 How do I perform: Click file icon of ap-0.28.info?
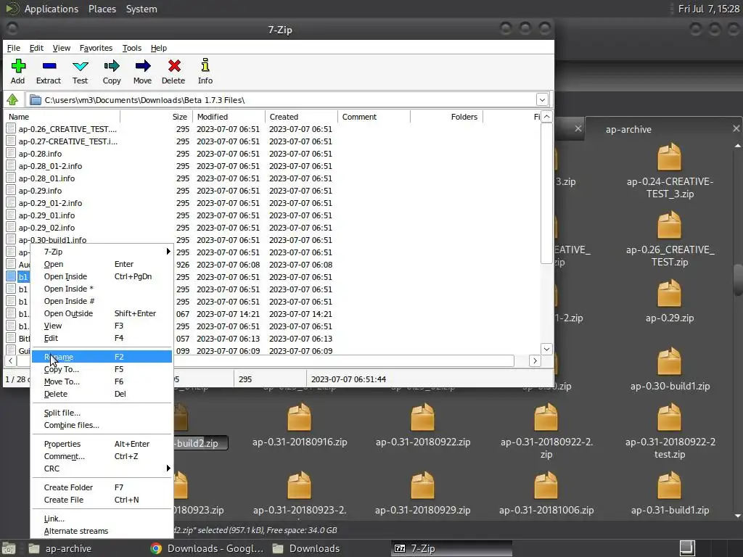click(11, 154)
